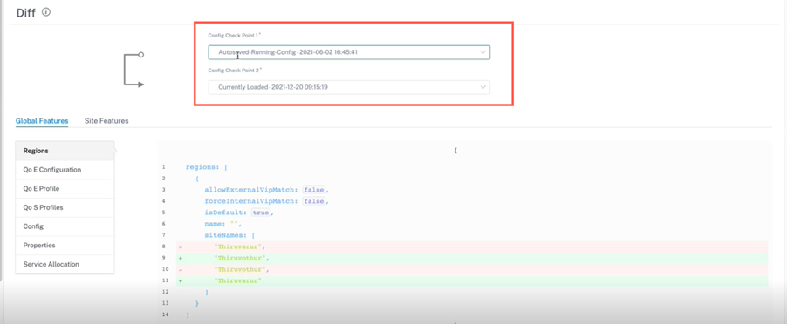Open Config Check Point 2 dropdown
Viewport: 787px width, 324px height.
[x=349, y=87]
